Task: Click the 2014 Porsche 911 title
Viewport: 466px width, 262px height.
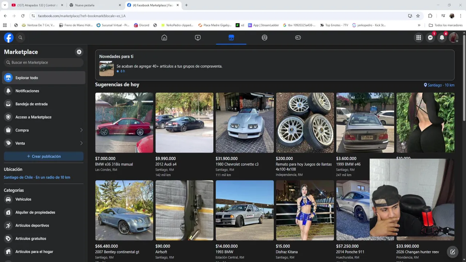Action: point(350,252)
